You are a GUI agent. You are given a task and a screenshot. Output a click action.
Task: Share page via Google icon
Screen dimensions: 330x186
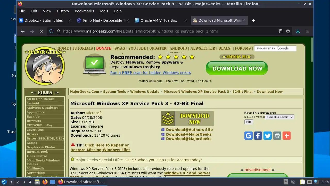249,136
